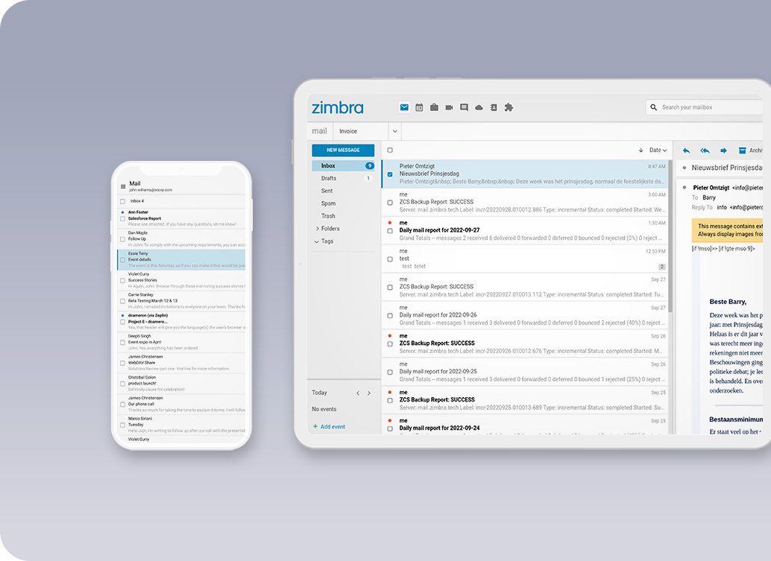Open Carrie Stanley 'Beta Testing' email on phone

[x=181, y=301]
